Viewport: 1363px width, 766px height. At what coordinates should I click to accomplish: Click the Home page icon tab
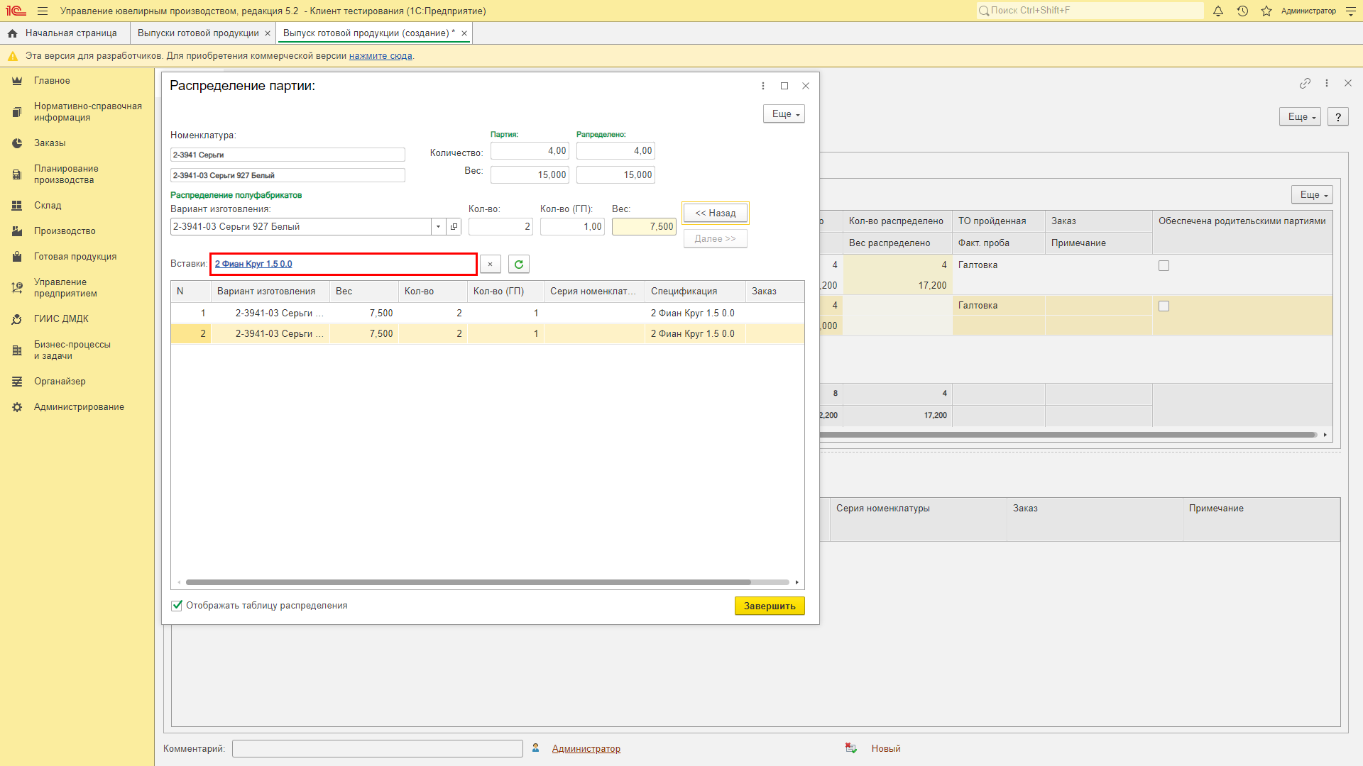[x=12, y=33]
